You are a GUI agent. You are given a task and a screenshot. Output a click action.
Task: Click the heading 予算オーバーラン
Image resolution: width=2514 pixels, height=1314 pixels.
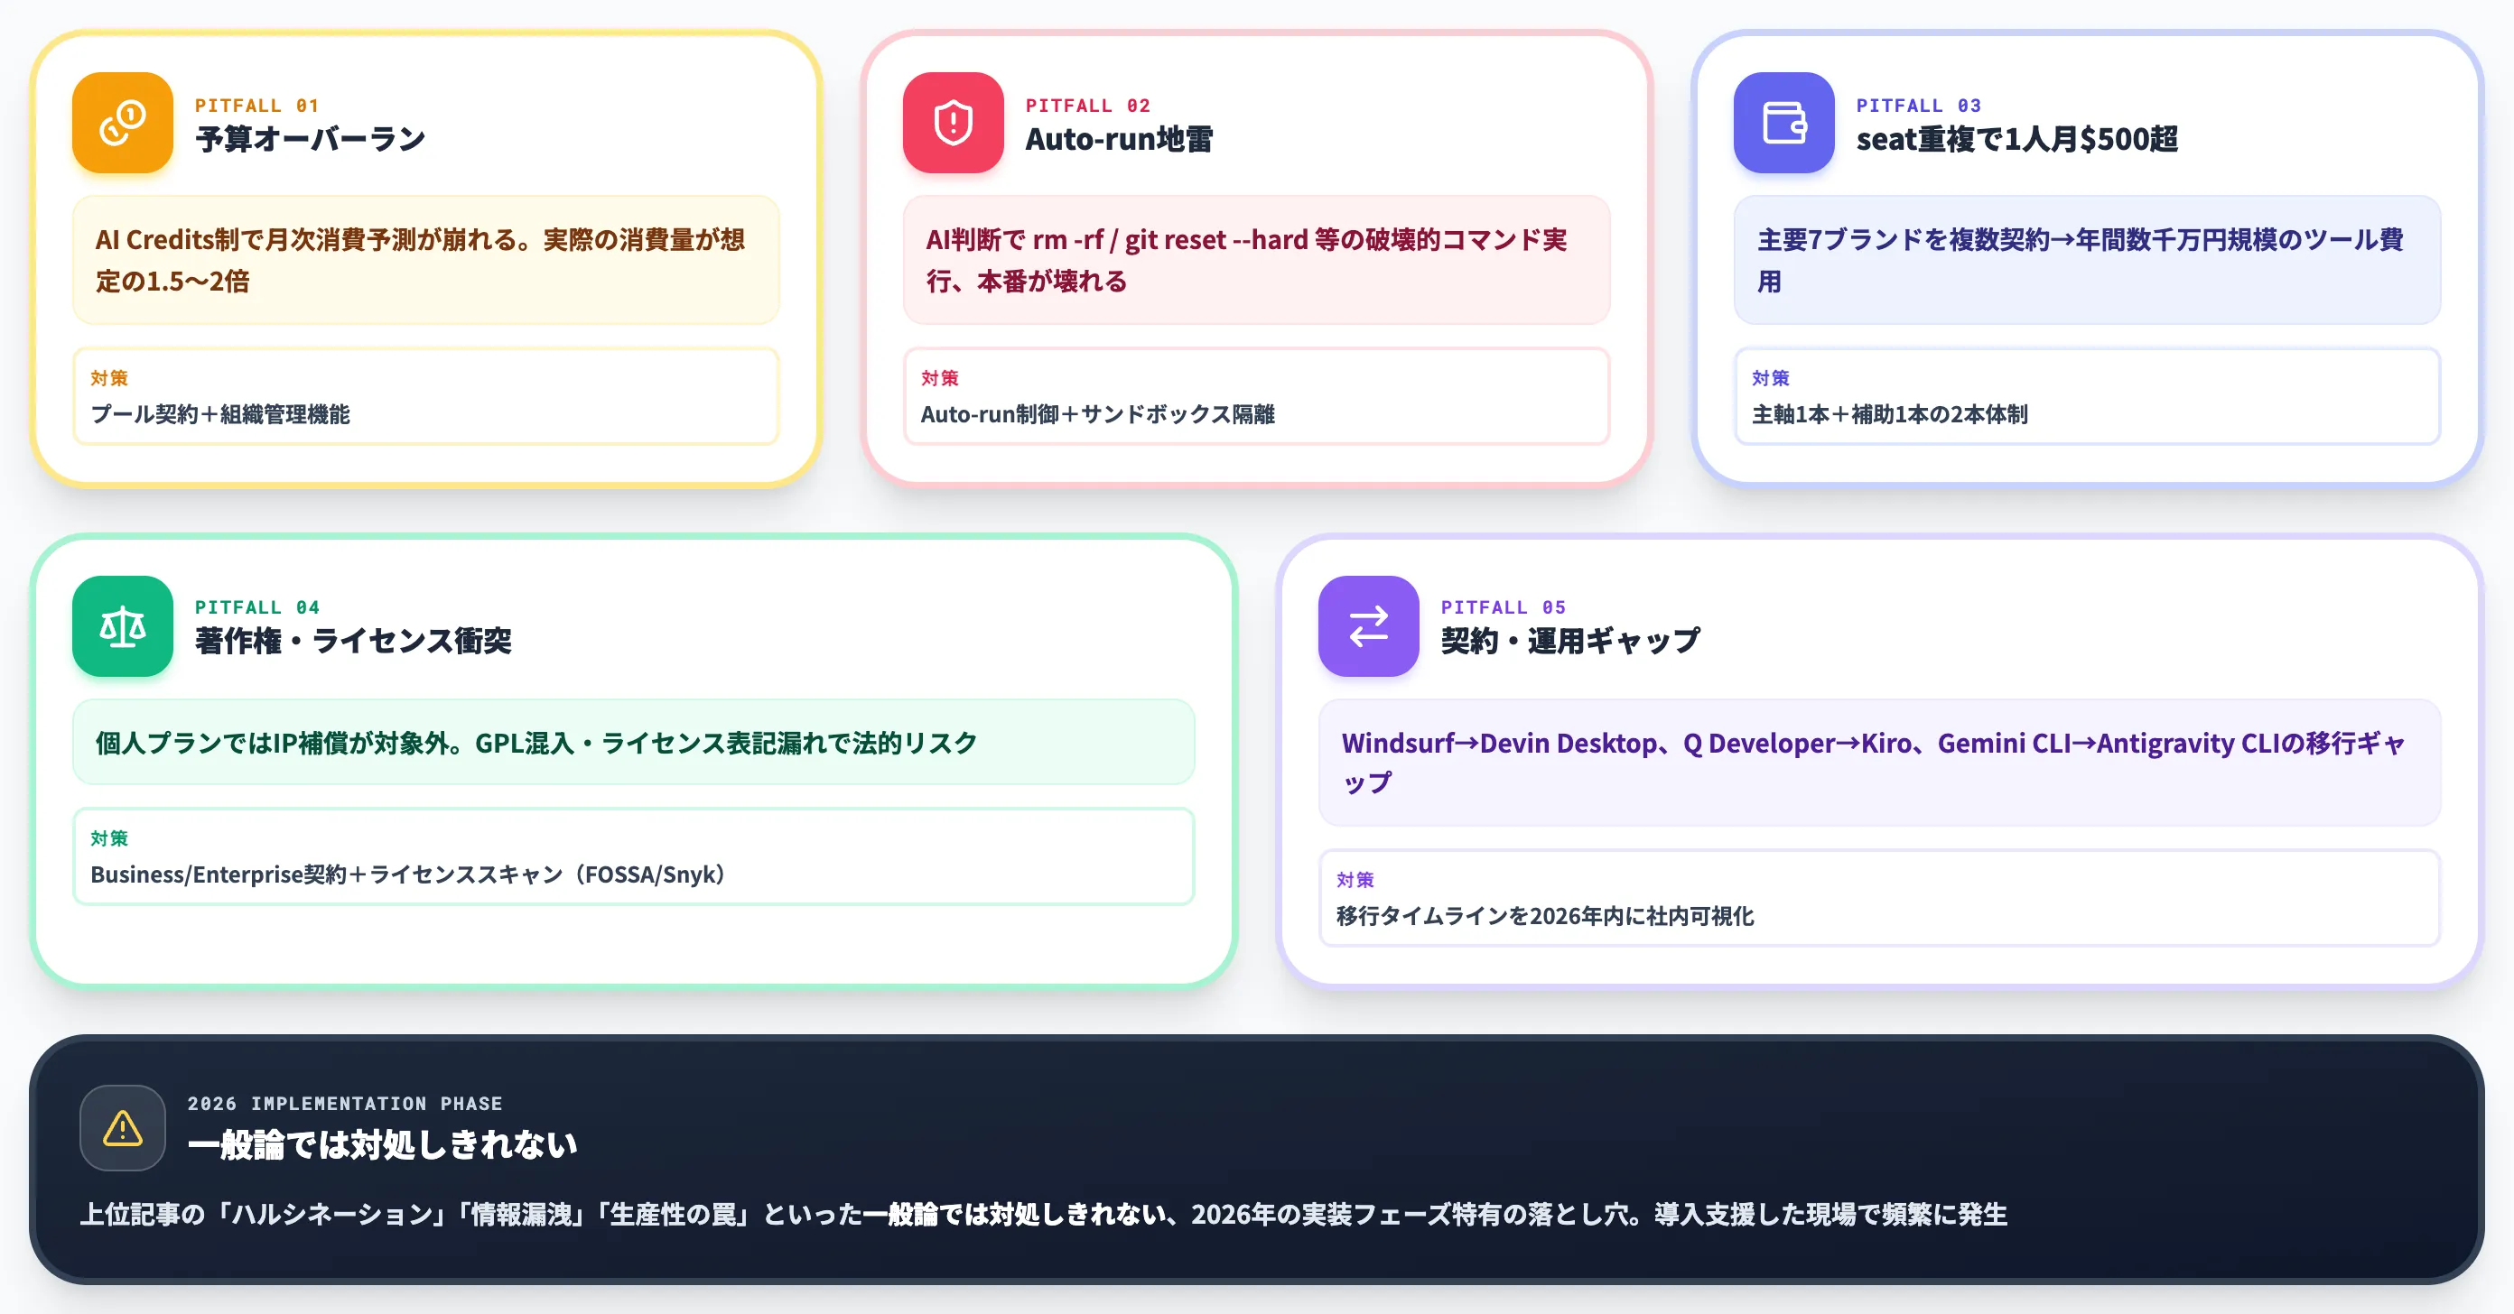[311, 140]
